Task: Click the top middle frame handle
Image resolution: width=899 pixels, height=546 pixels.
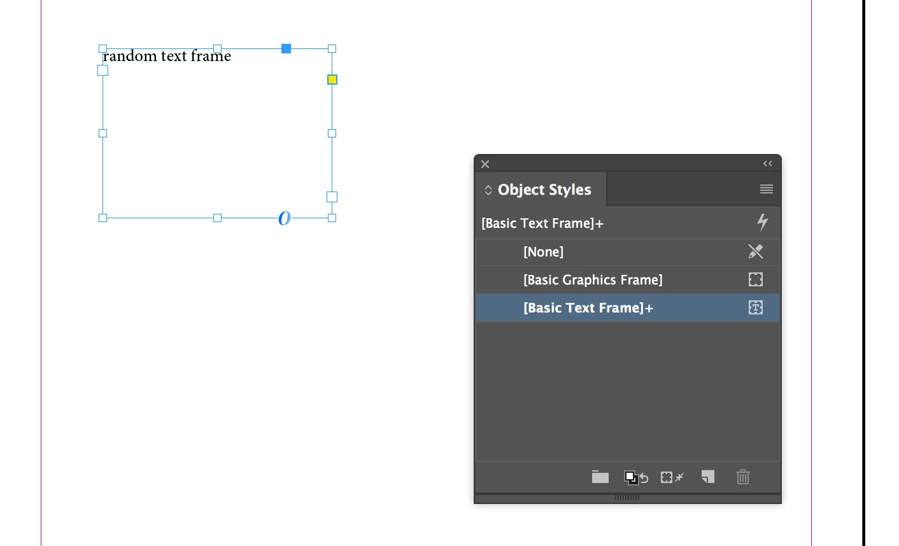Action: click(217, 48)
